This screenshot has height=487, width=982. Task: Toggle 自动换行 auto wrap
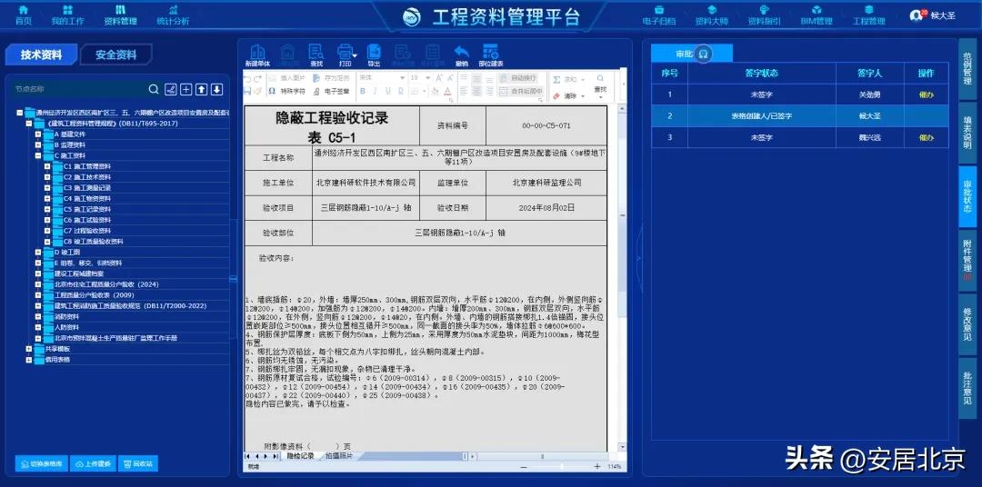[518, 78]
